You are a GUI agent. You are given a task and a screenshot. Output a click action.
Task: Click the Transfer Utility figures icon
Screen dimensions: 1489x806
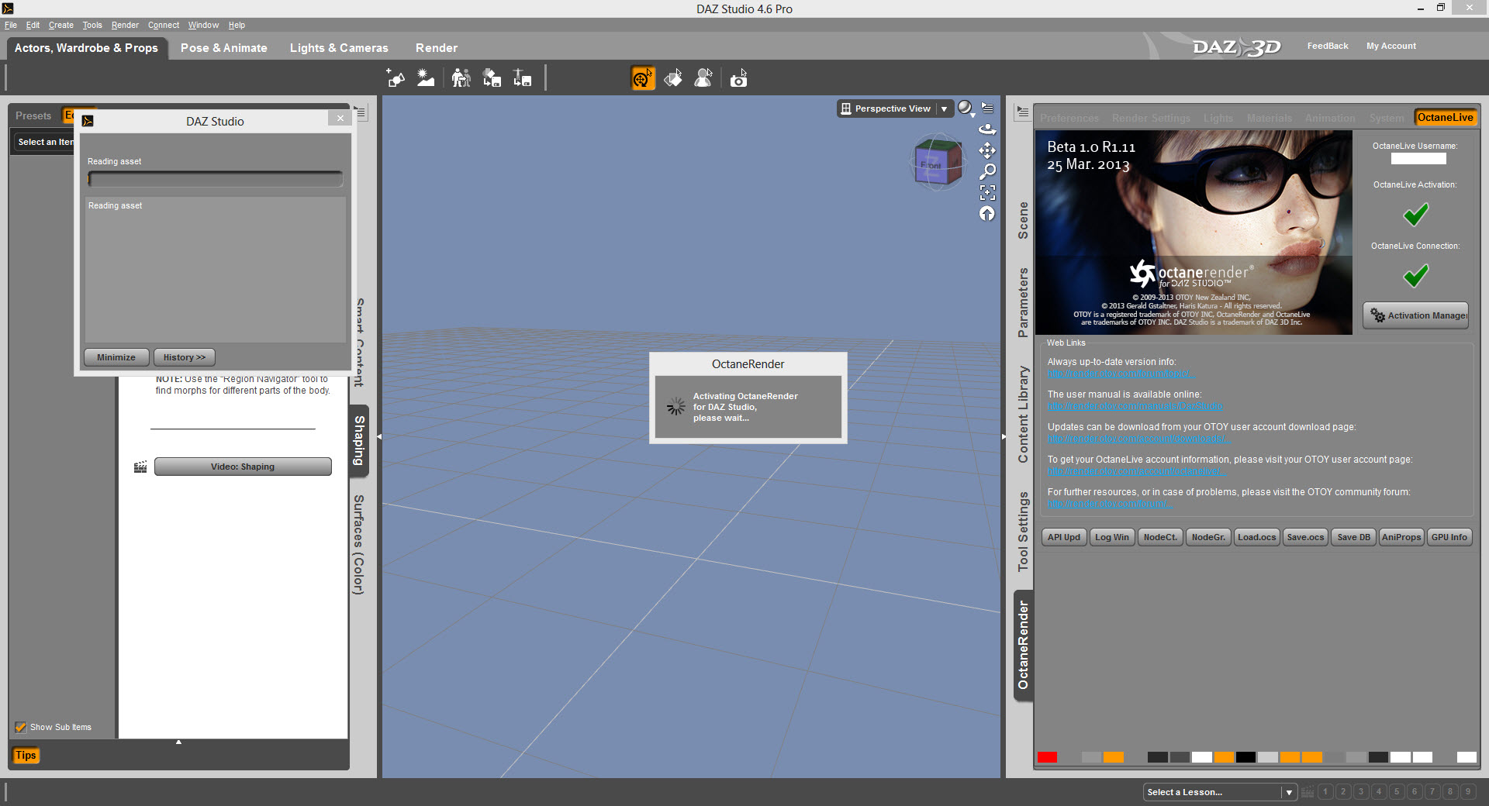461,78
